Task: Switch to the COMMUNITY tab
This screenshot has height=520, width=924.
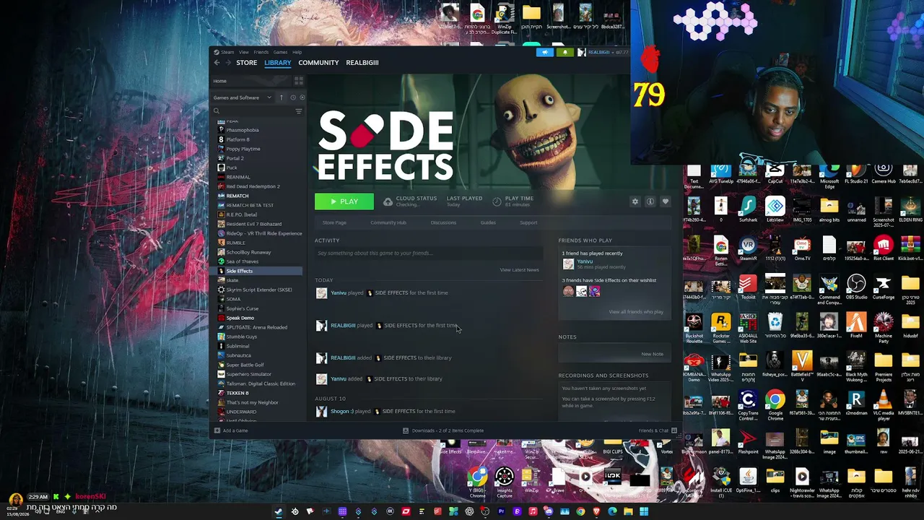Action: coord(318,63)
